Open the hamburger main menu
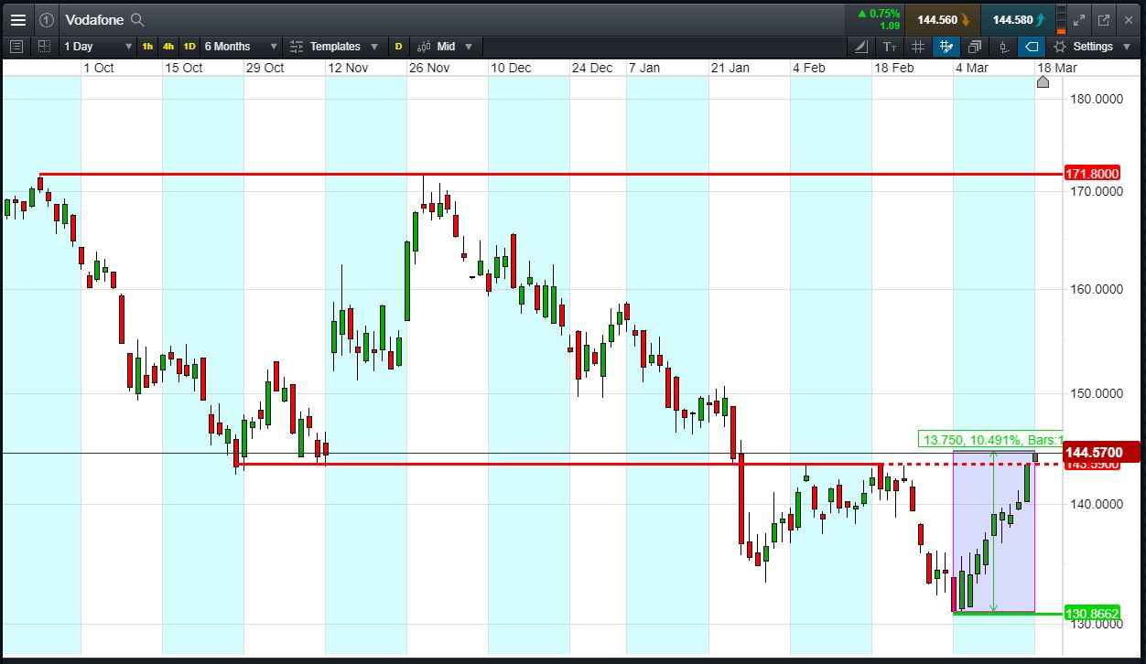Screen dimensions: 1146x664 click(17, 19)
